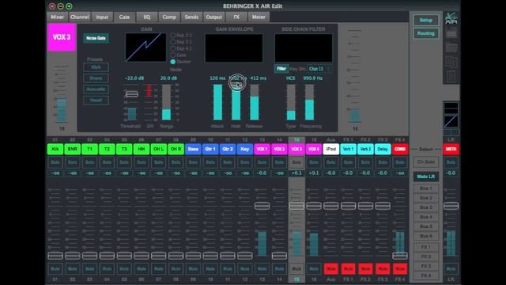Click the gate Threshold fader handle
Image resolution: width=506 pixels, height=285 pixels.
(x=132, y=94)
